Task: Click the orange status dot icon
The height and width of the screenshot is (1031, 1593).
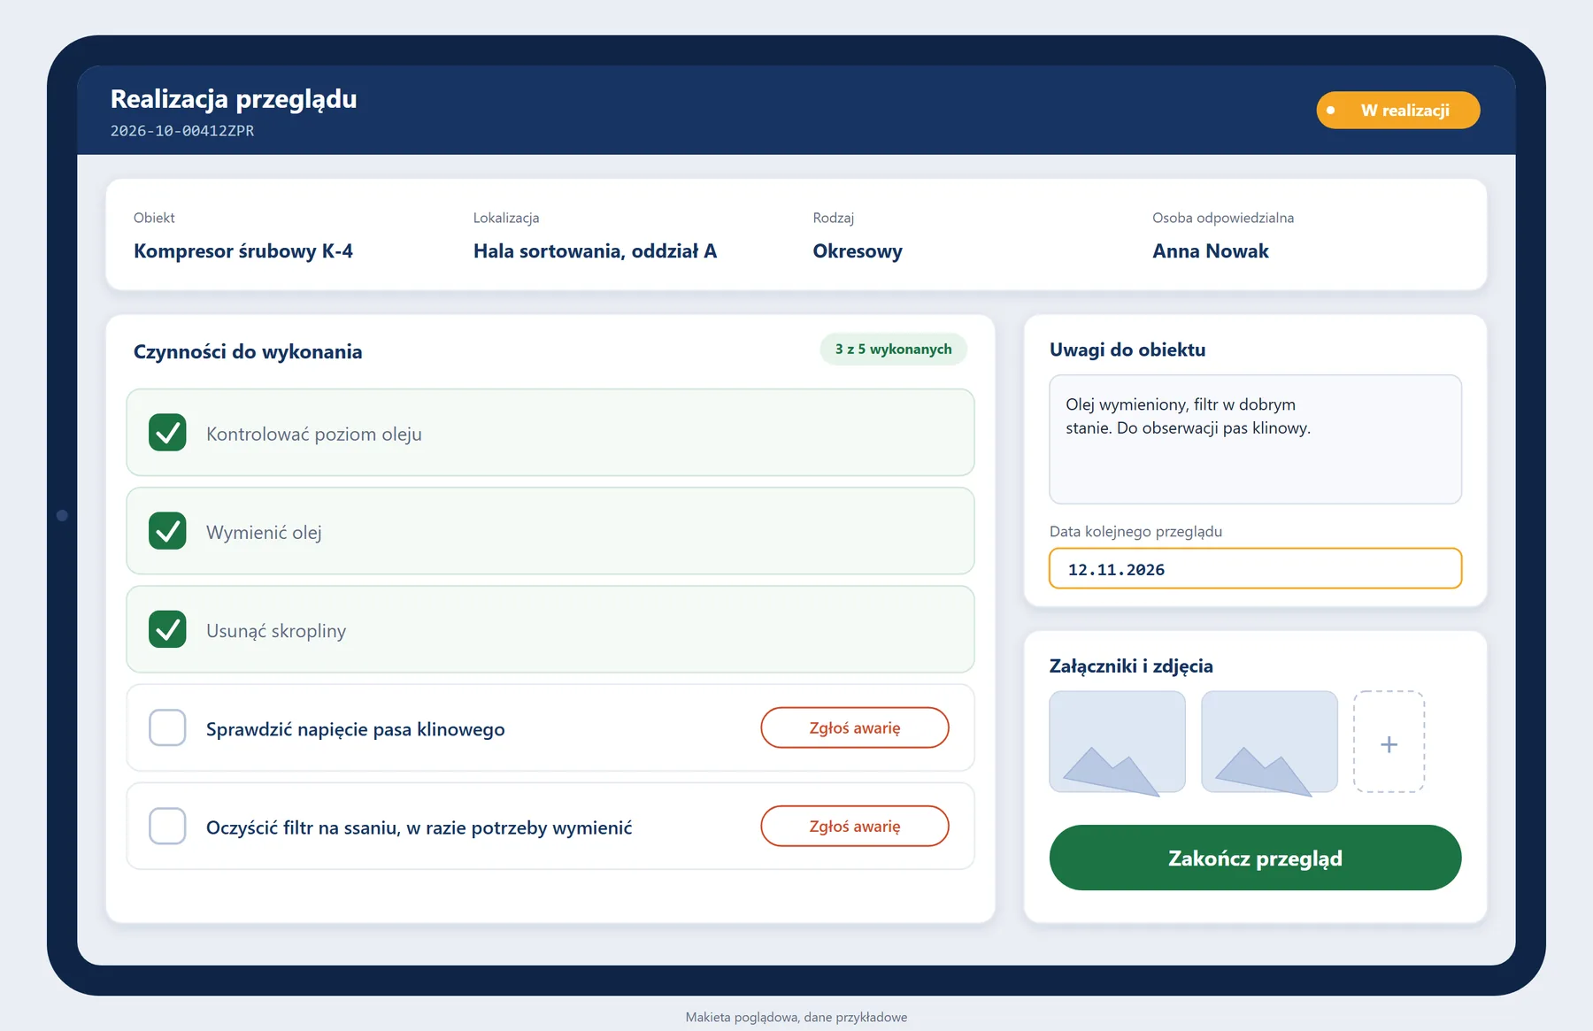Action: [x=1330, y=111]
